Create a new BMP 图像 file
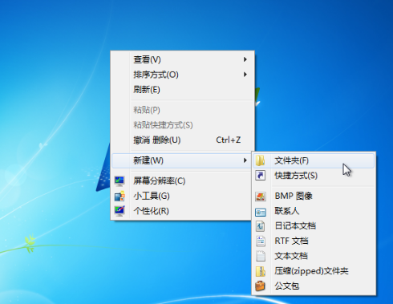This screenshot has height=304, width=393. (x=314, y=196)
